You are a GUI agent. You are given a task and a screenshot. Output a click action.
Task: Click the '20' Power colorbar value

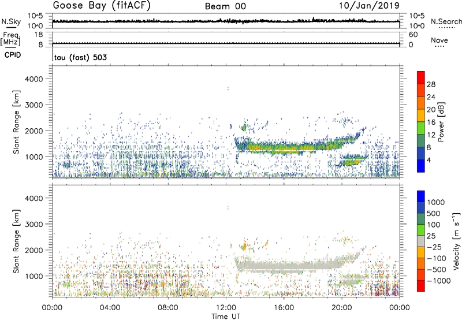tap(431, 110)
